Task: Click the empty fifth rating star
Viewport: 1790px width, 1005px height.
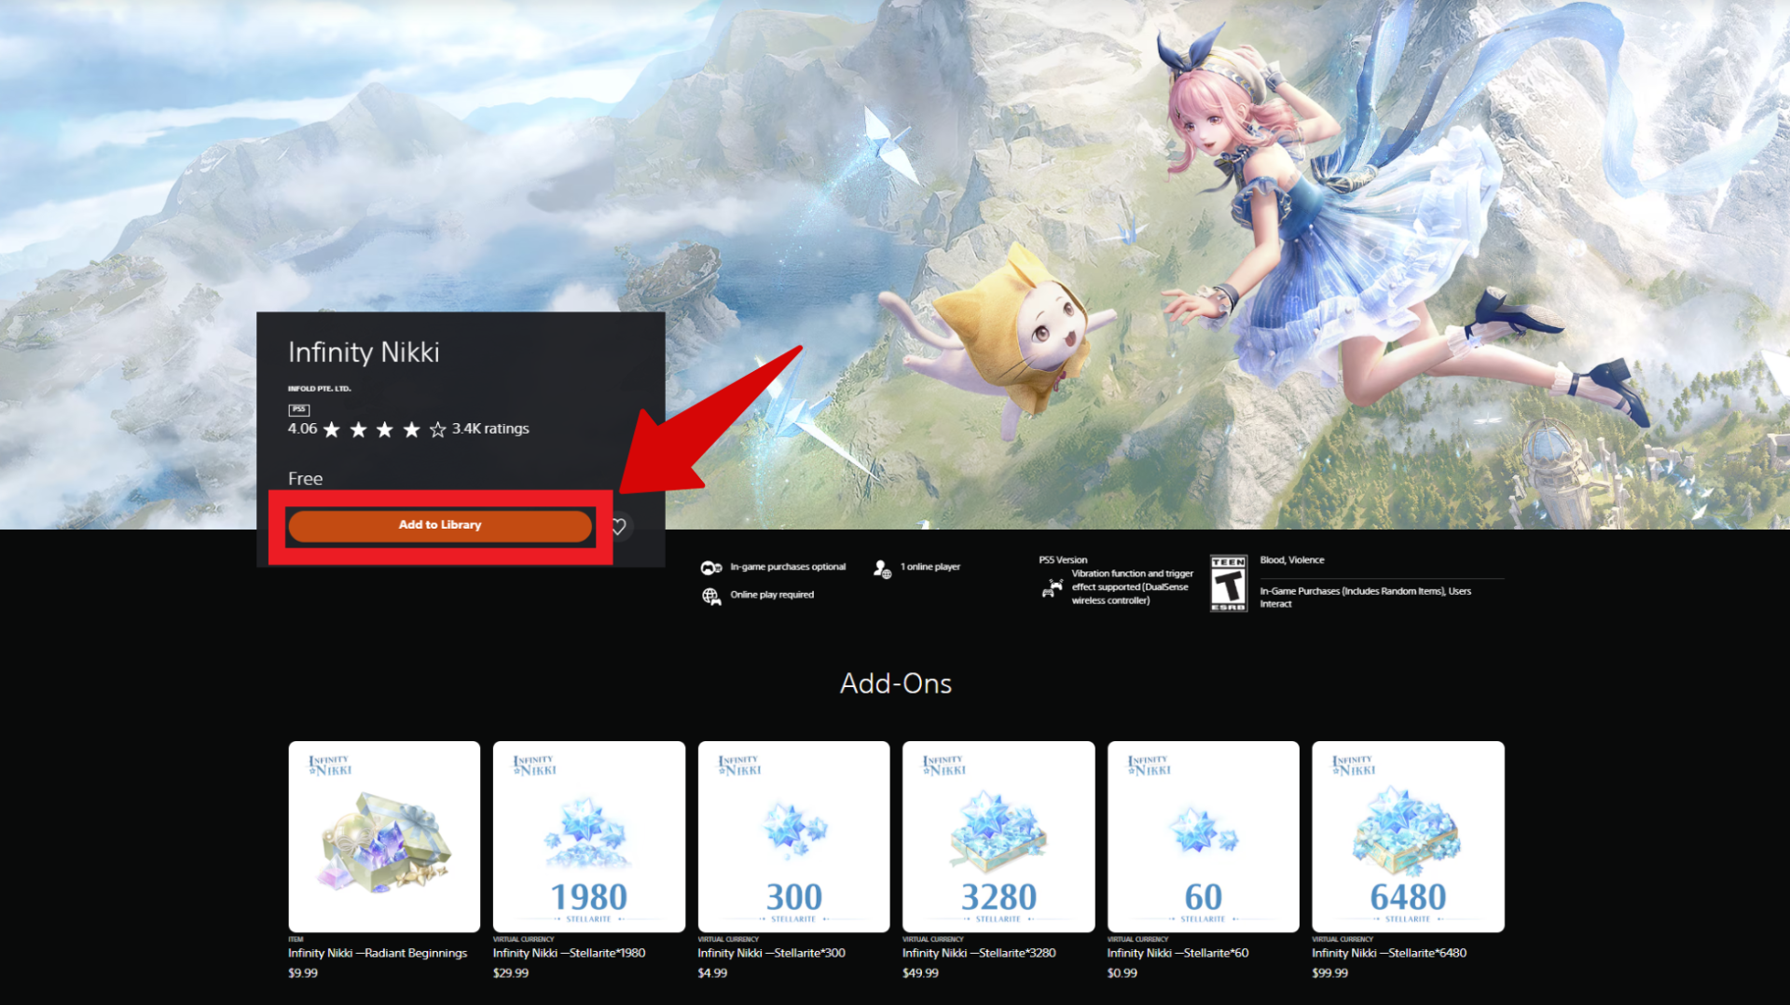Action: 437,430
